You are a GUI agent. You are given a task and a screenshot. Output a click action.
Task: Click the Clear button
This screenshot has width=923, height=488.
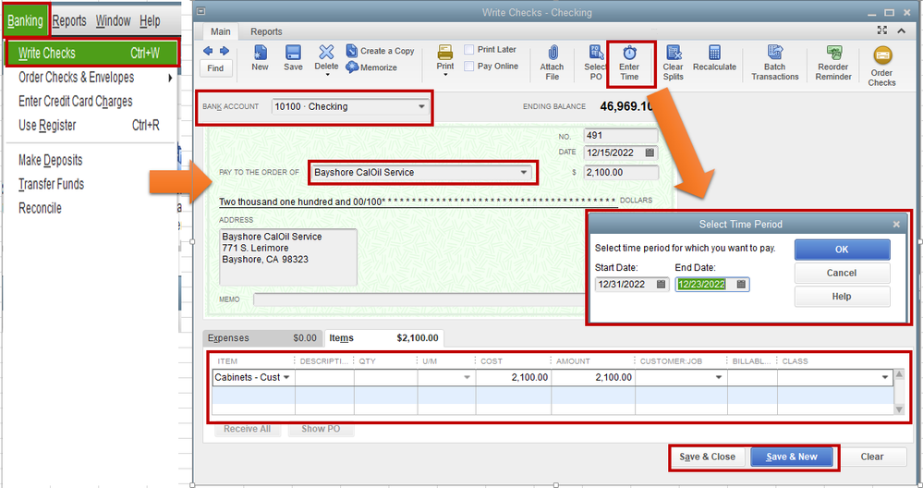pyautogui.click(x=872, y=457)
